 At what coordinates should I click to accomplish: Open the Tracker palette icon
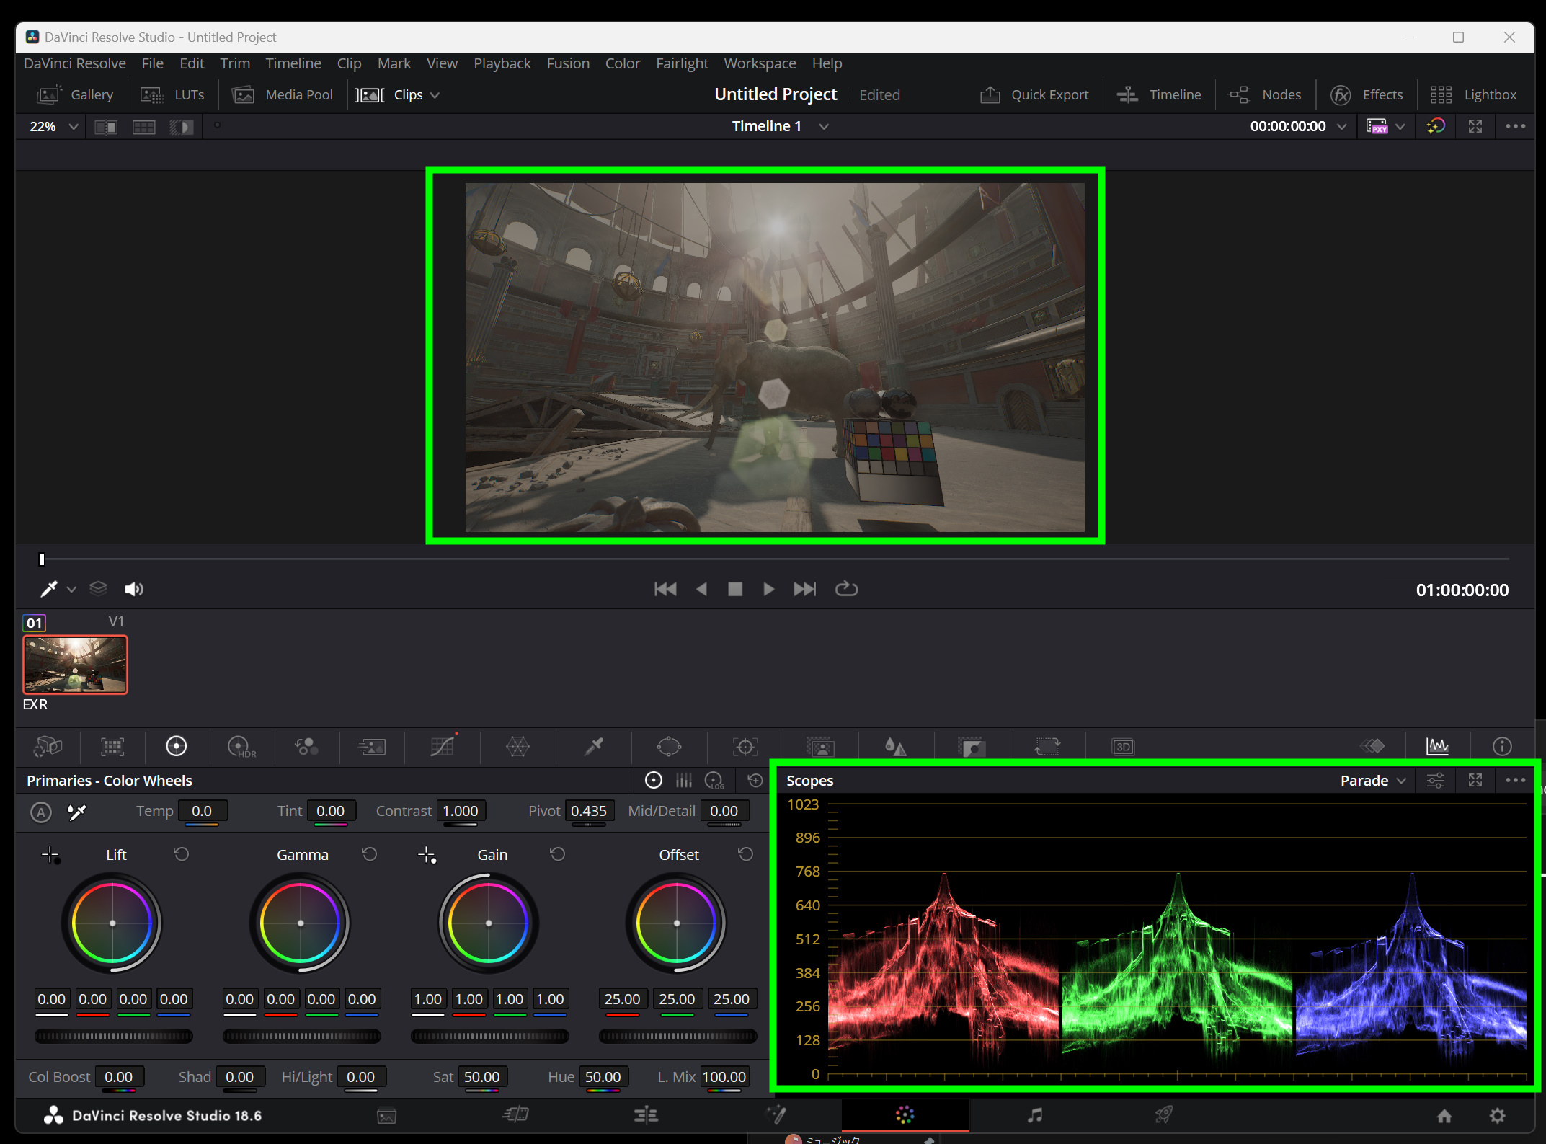tap(745, 746)
